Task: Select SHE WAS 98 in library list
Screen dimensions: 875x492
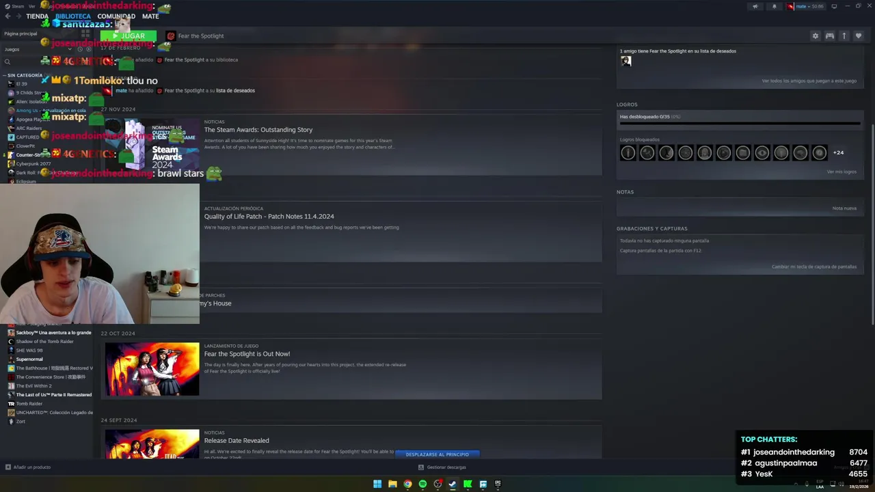Action: pyautogui.click(x=29, y=351)
